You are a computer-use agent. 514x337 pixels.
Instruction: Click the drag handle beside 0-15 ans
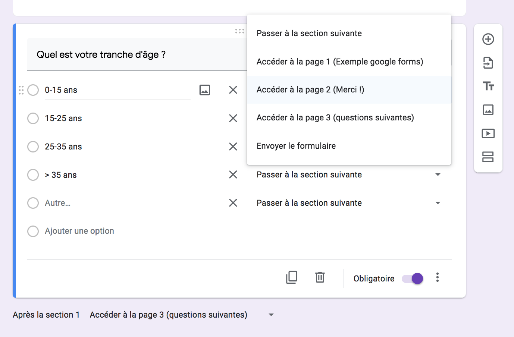pyautogui.click(x=21, y=90)
